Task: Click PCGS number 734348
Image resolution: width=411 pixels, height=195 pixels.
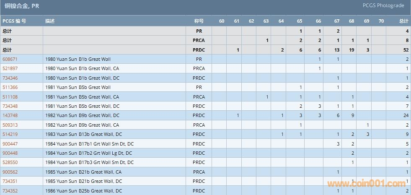Action: pos(10,106)
